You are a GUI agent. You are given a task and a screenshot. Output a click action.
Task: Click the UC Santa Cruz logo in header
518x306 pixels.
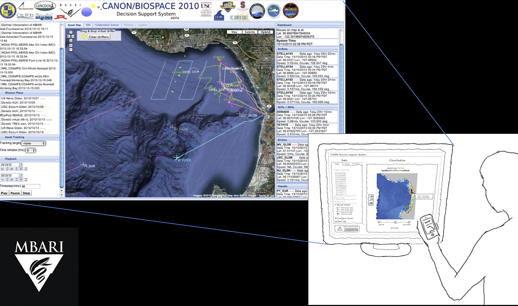tap(240, 17)
